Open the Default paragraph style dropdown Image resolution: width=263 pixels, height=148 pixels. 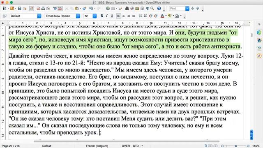pos(39,16)
